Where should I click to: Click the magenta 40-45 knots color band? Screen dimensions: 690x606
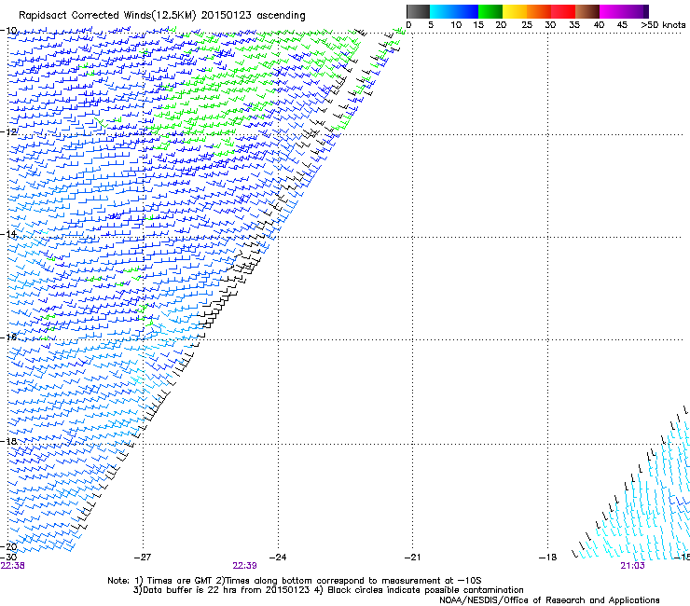point(612,11)
